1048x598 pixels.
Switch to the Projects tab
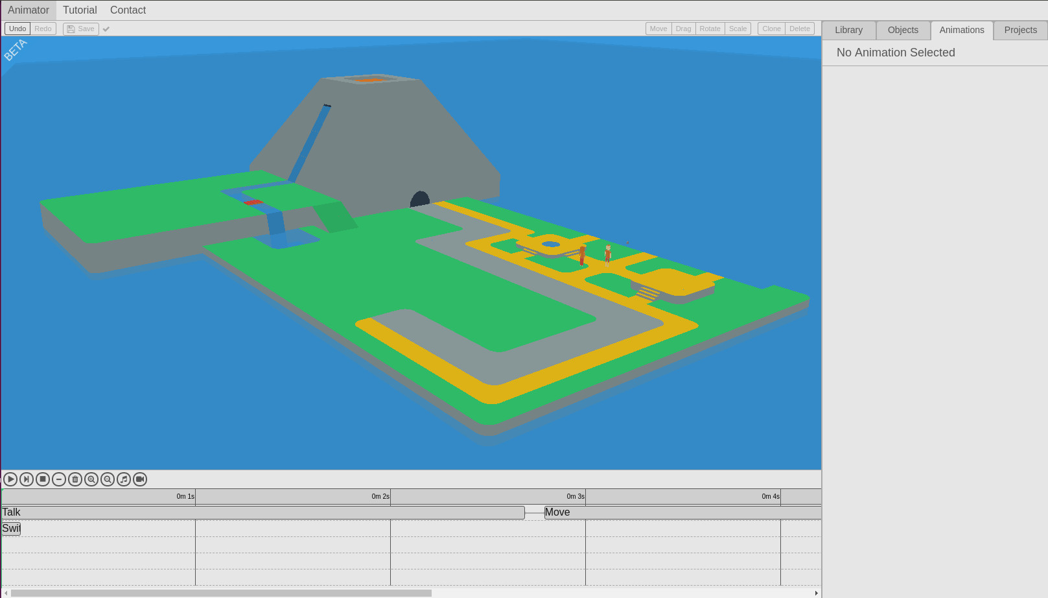tap(1020, 30)
